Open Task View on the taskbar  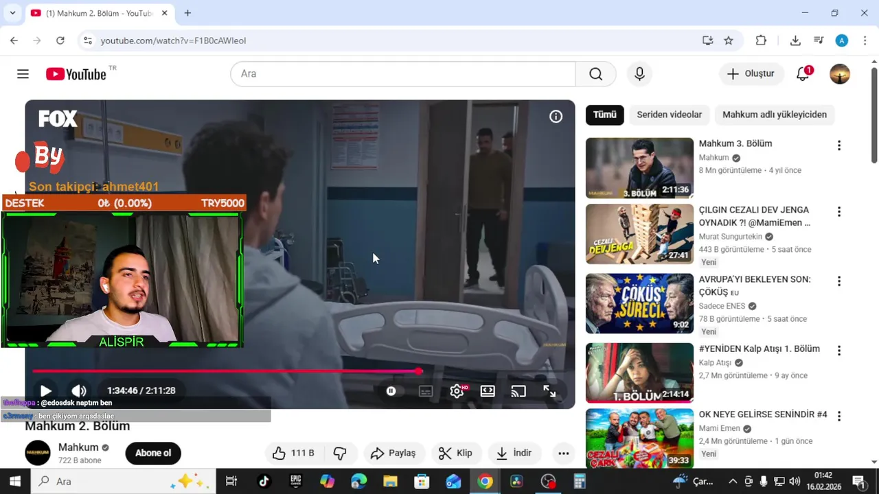(x=231, y=482)
